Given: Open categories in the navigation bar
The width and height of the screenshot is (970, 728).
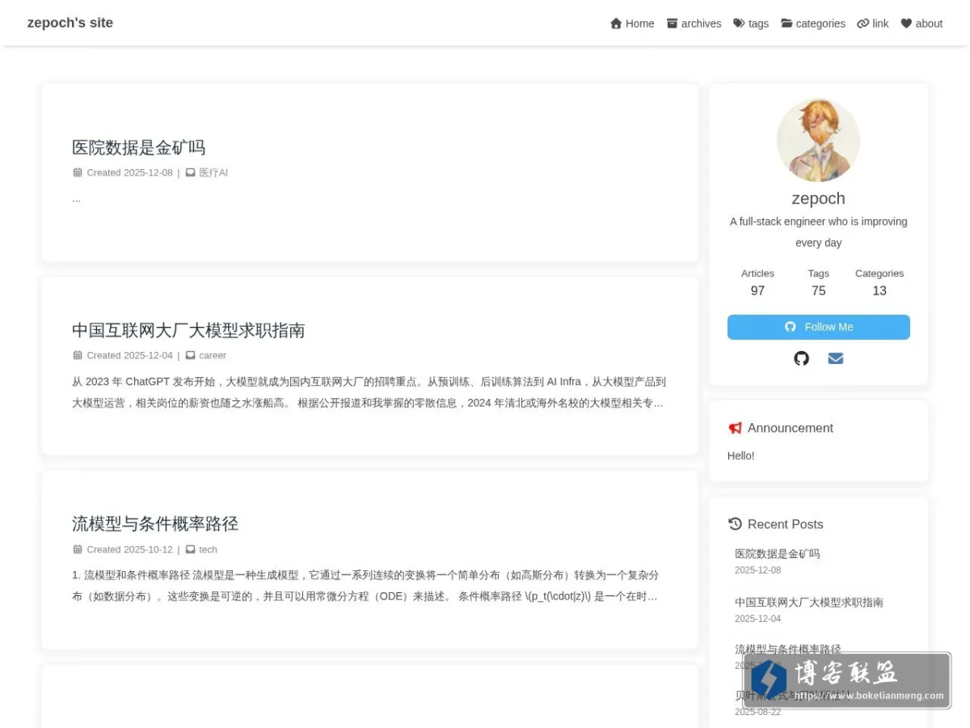Looking at the screenshot, I should 813,23.
